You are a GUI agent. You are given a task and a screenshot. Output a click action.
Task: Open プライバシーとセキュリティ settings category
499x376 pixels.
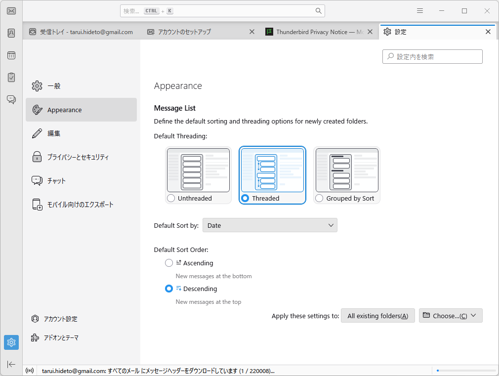(x=81, y=157)
